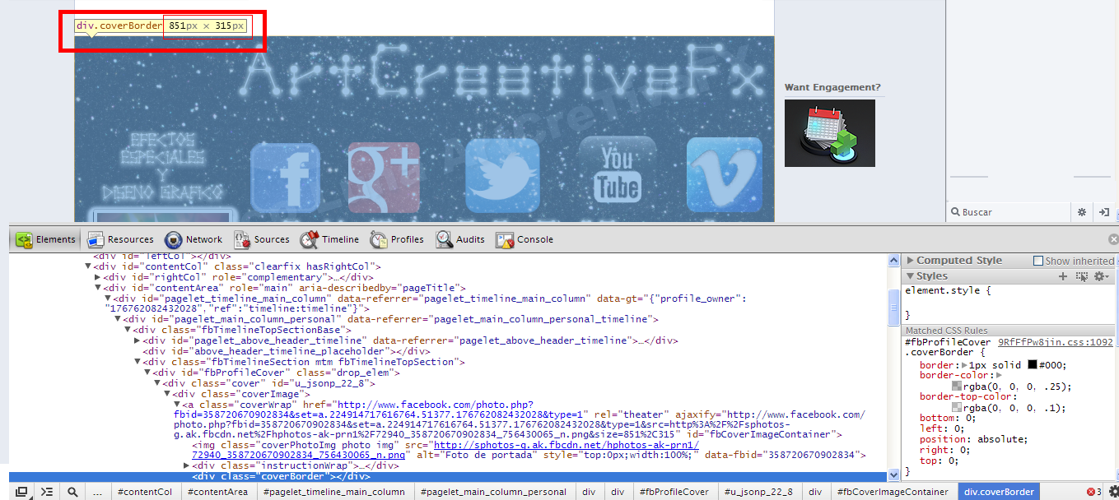1119x500 pixels.
Task: Select #fbCoverImageContainer breadcrumb
Action: point(893,492)
